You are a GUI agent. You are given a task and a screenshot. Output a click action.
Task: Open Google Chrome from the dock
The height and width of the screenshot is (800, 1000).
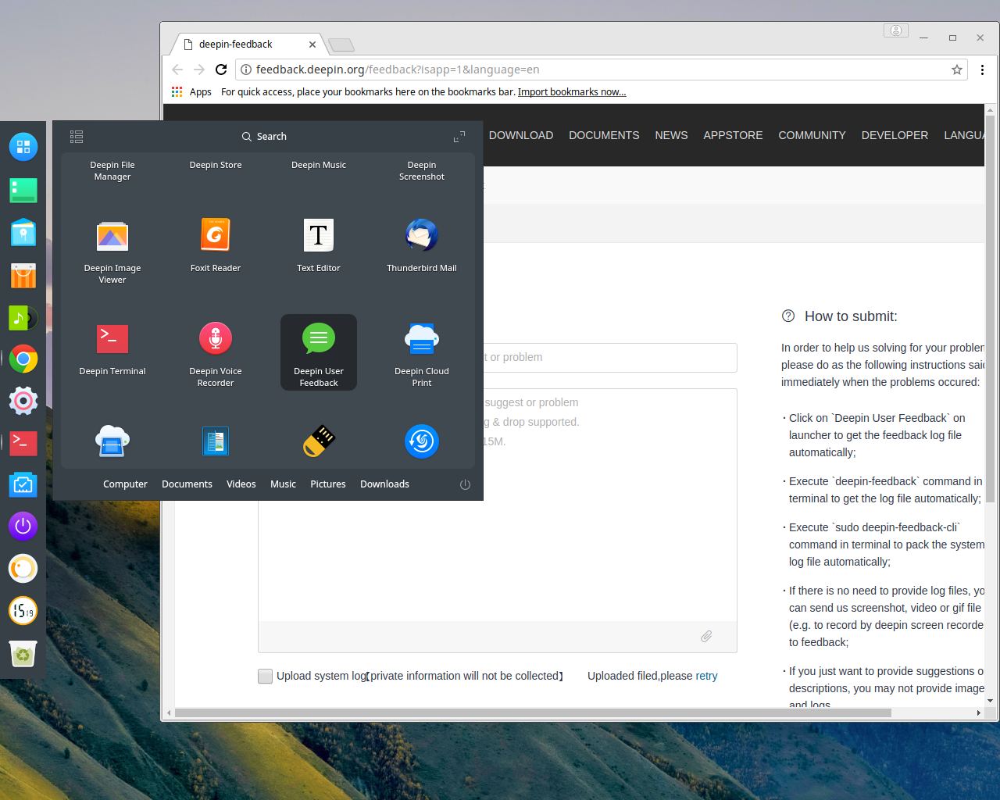pos(23,359)
